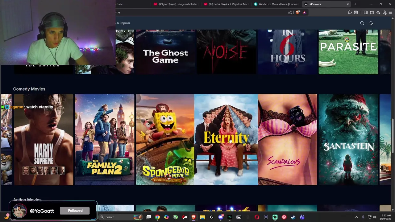Click the Windows taskbar Search box
The height and width of the screenshot is (222, 395).
(x=121, y=217)
